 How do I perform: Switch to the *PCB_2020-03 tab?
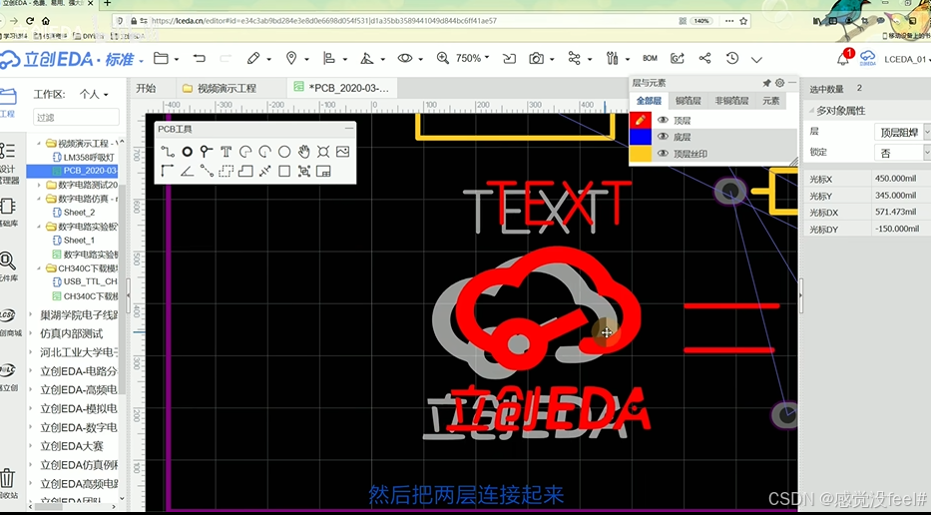(x=342, y=88)
